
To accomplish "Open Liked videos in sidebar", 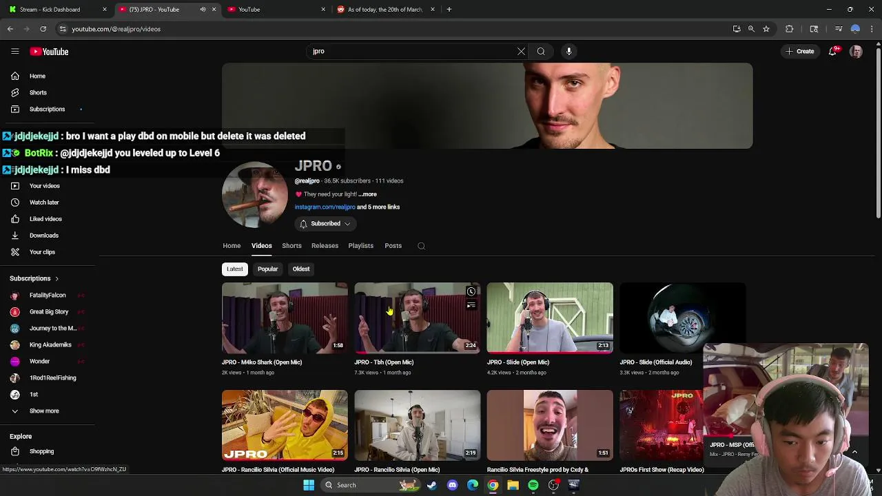I will [x=45, y=219].
